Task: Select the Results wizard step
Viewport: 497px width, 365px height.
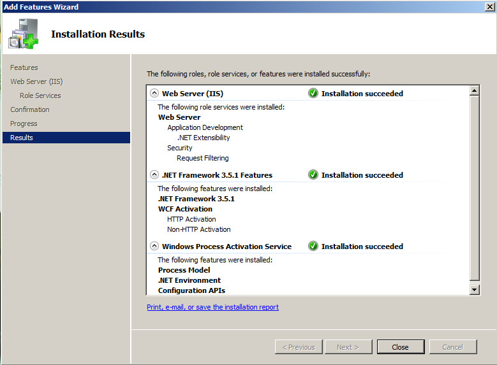Action: point(66,138)
